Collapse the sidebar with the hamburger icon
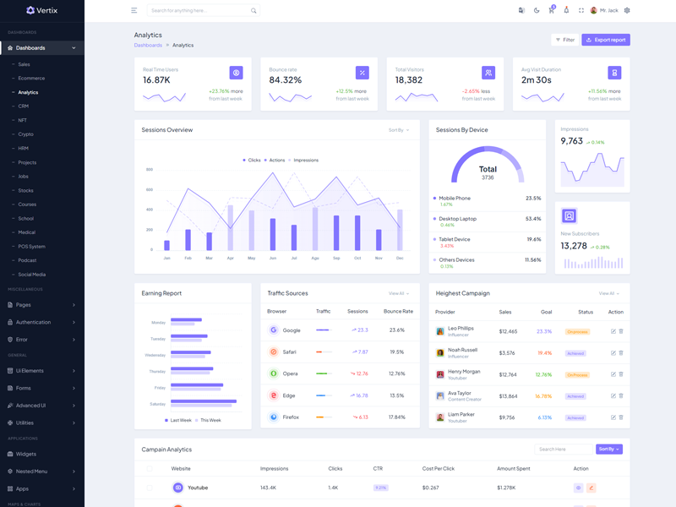Image resolution: width=676 pixels, height=507 pixels. [134, 11]
